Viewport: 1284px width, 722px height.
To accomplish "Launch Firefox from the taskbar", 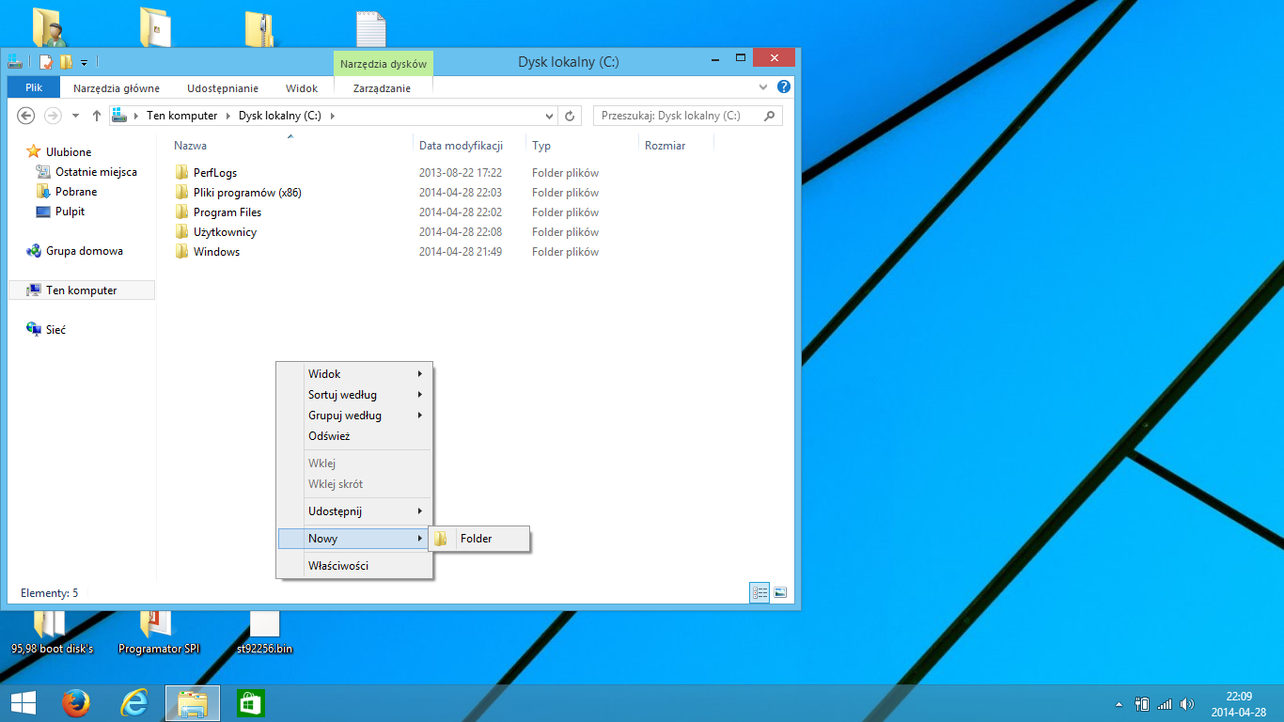I will point(75,703).
